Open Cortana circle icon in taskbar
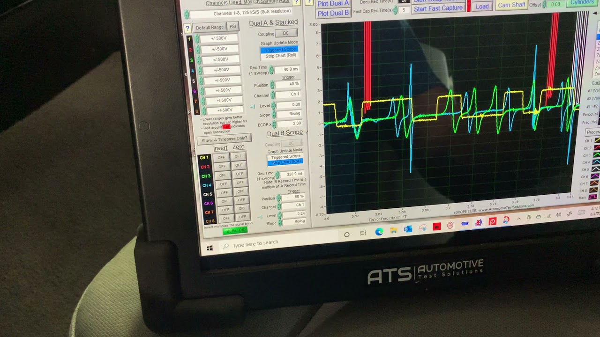The height and width of the screenshot is (337, 600). coord(347,234)
